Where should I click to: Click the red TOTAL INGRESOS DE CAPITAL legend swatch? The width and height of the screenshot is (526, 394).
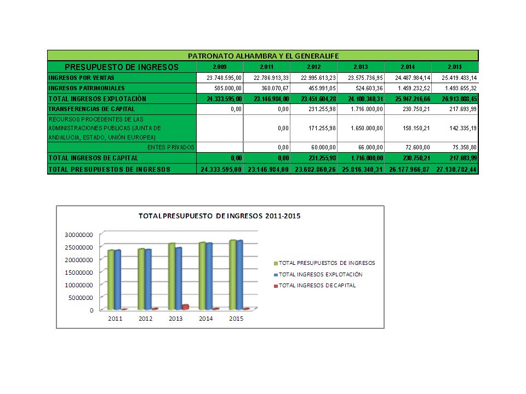[276, 286]
